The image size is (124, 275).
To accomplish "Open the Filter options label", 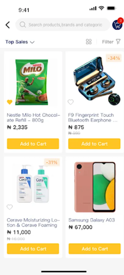I will click(108, 42).
